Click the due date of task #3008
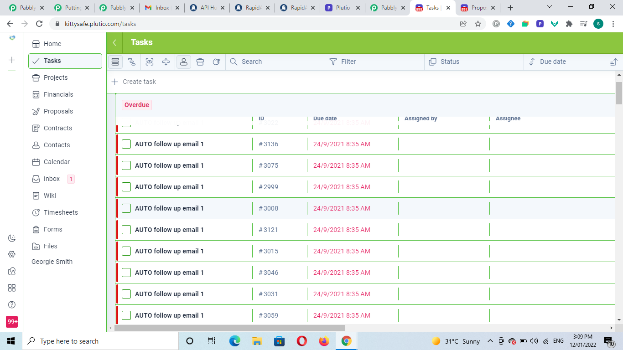This screenshot has width=623, height=350. point(342,208)
